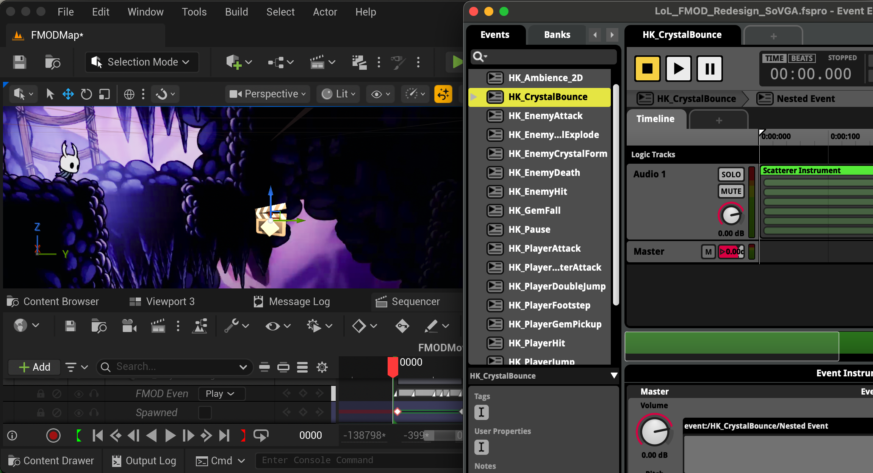
Task: Add a new sheet next to Timeline tab
Action: tap(719, 120)
